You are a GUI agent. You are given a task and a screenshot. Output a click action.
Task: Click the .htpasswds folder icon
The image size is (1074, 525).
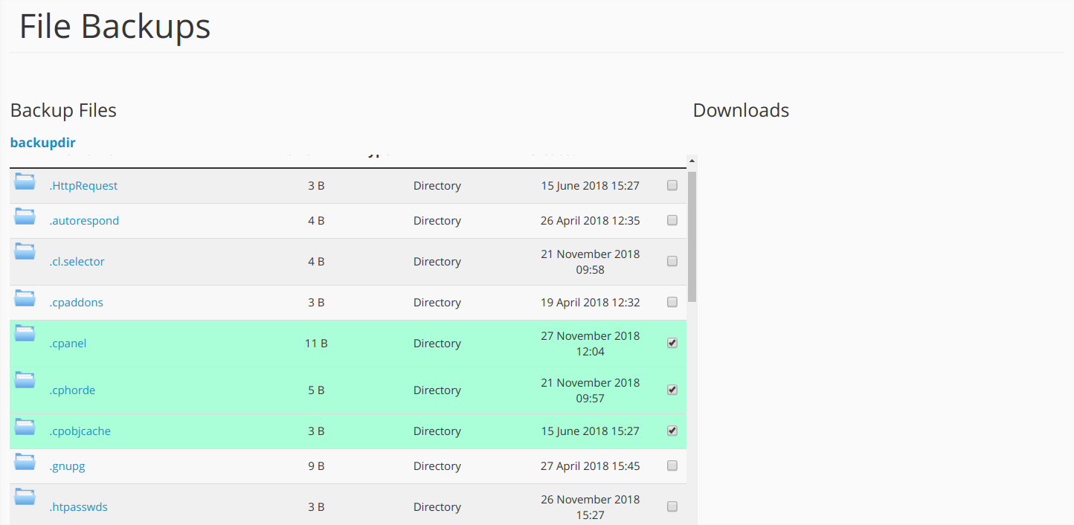click(x=25, y=496)
